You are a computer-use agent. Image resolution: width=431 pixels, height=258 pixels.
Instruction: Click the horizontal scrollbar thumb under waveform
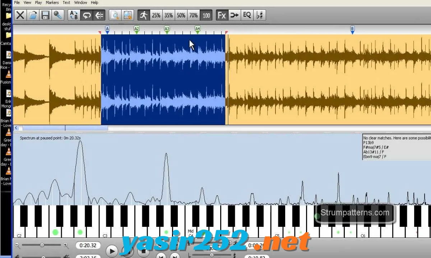pyautogui.click(x=65, y=128)
